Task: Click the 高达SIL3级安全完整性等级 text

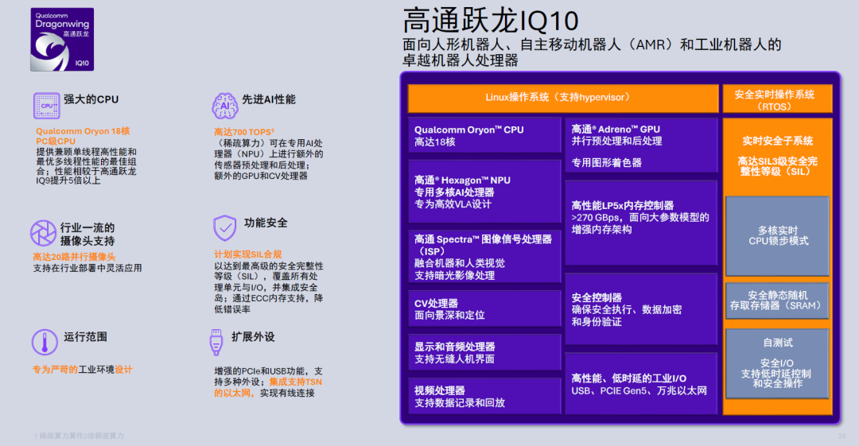Action: [x=777, y=166]
